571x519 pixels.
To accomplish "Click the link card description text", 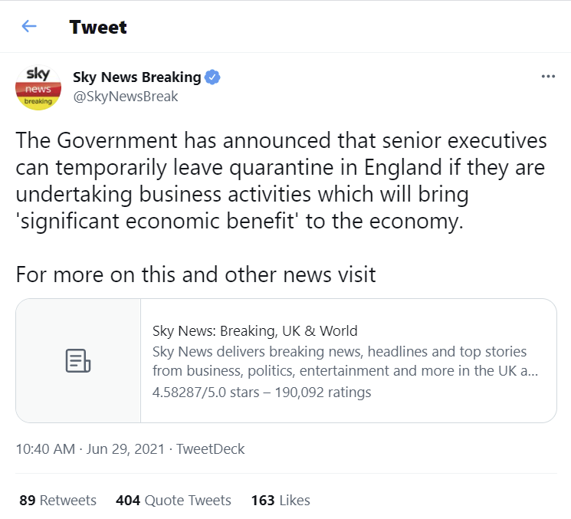I will tap(345, 361).
